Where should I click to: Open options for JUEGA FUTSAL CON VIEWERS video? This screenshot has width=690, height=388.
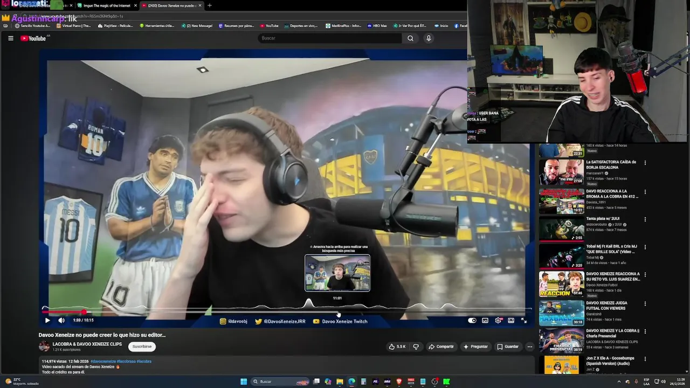(x=645, y=304)
